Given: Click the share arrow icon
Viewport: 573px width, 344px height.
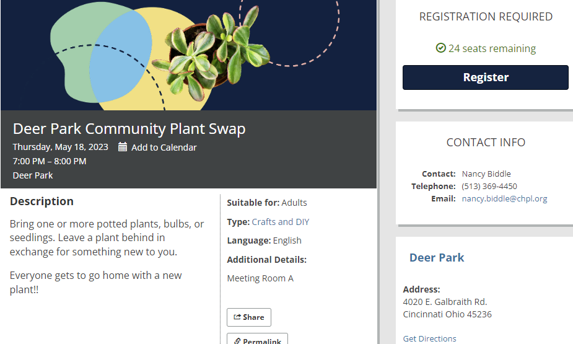Looking at the screenshot, I should click(x=237, y=317).
